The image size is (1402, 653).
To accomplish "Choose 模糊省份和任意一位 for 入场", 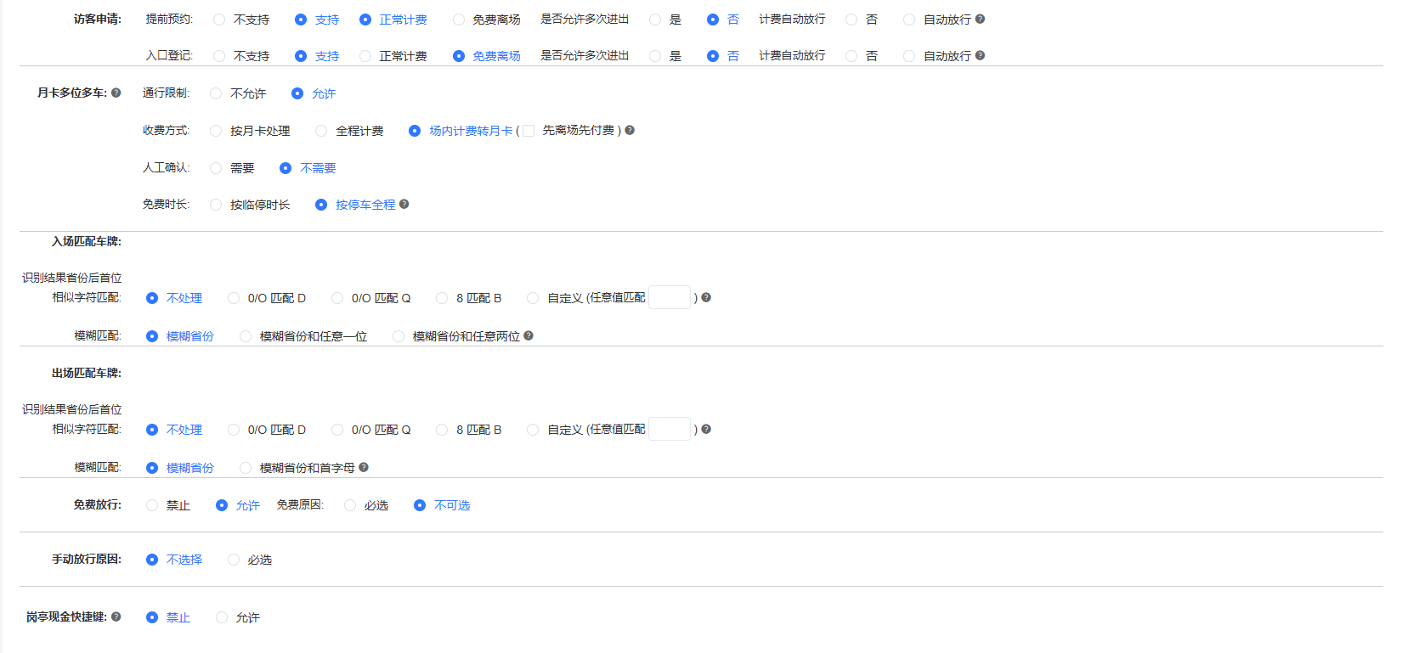I will point(246,336).
